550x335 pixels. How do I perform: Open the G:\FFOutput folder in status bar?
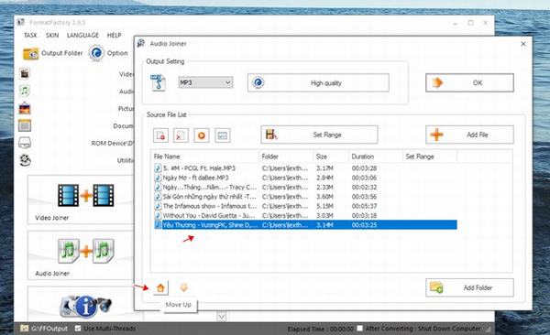(44, 329)
